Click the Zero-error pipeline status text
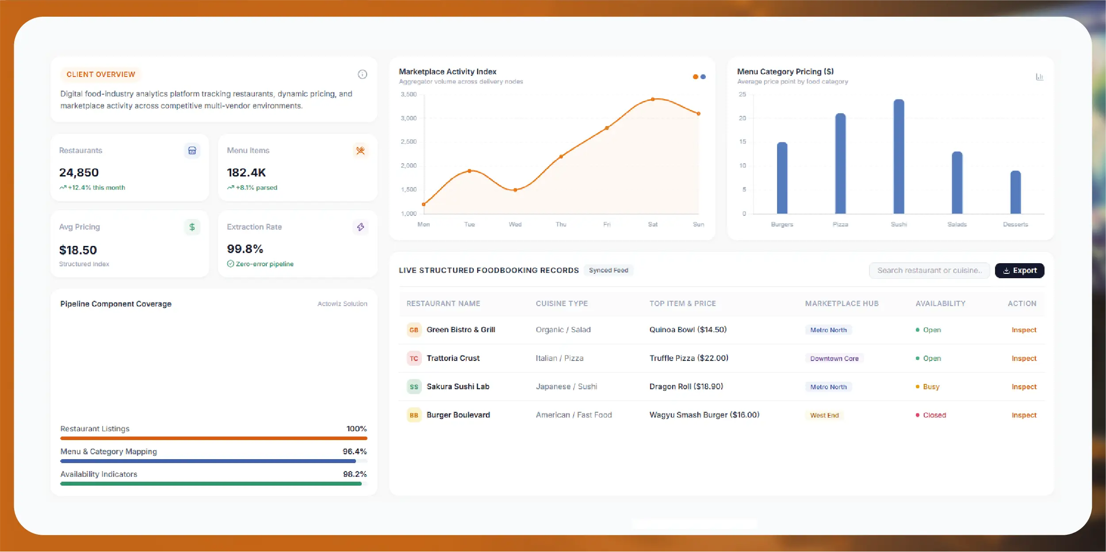 tap(264, 264)
